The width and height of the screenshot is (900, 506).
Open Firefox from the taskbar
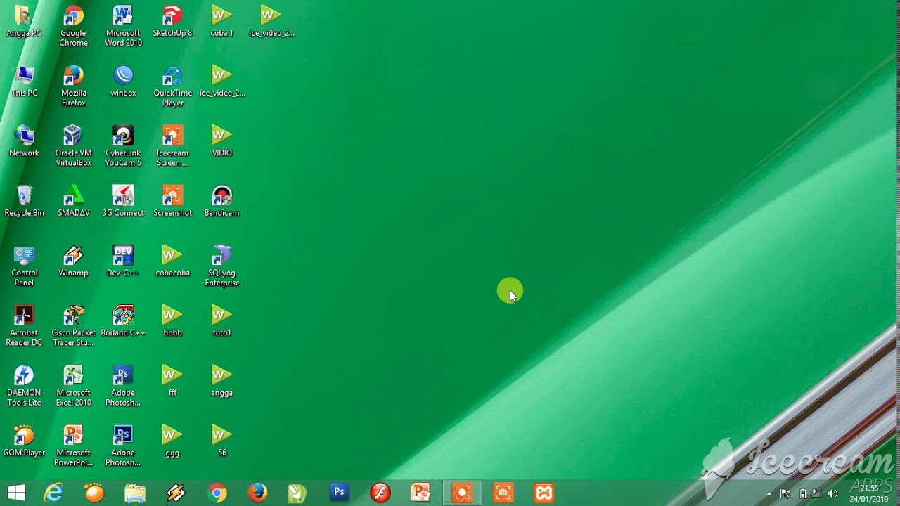[257, 493]
